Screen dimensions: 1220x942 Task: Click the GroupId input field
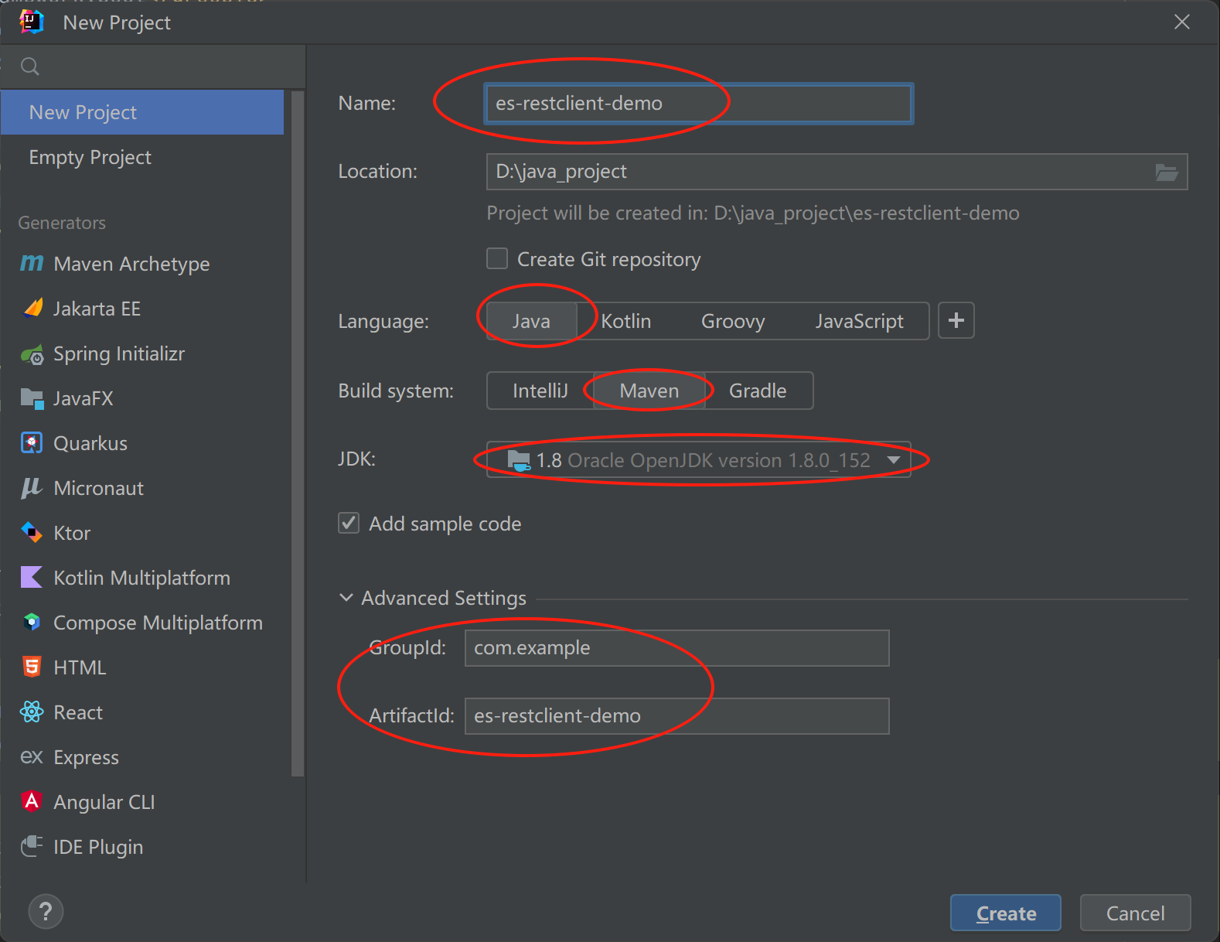pos(676,648)
